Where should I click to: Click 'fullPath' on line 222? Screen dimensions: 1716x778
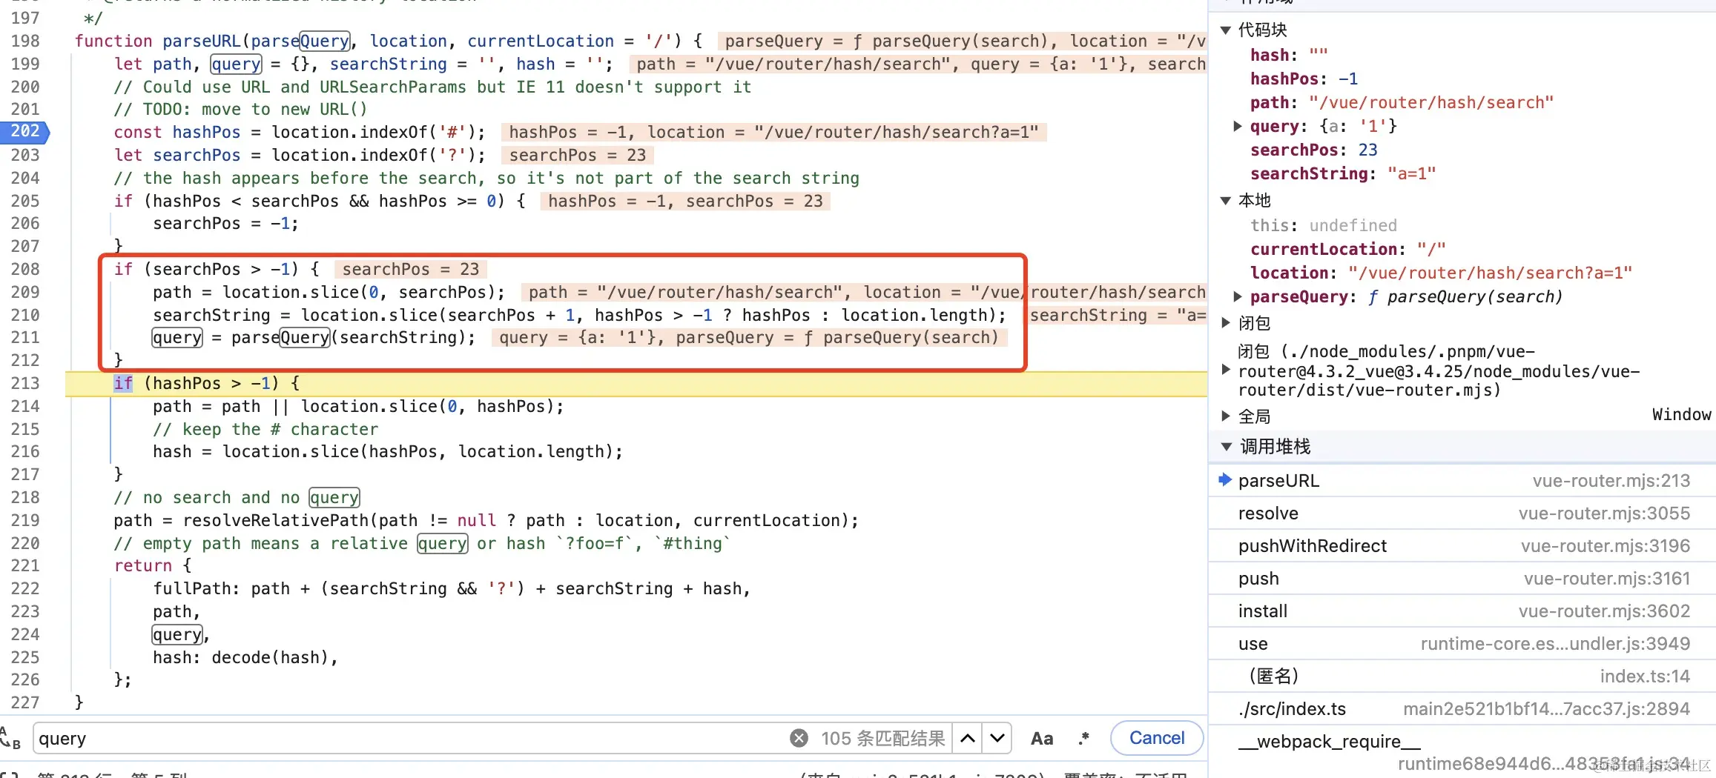[x=192, y=588]
